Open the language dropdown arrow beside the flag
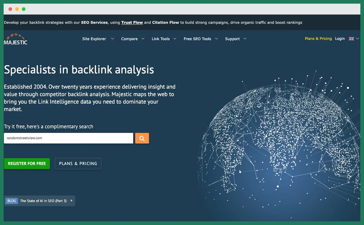 coord(357,39)
